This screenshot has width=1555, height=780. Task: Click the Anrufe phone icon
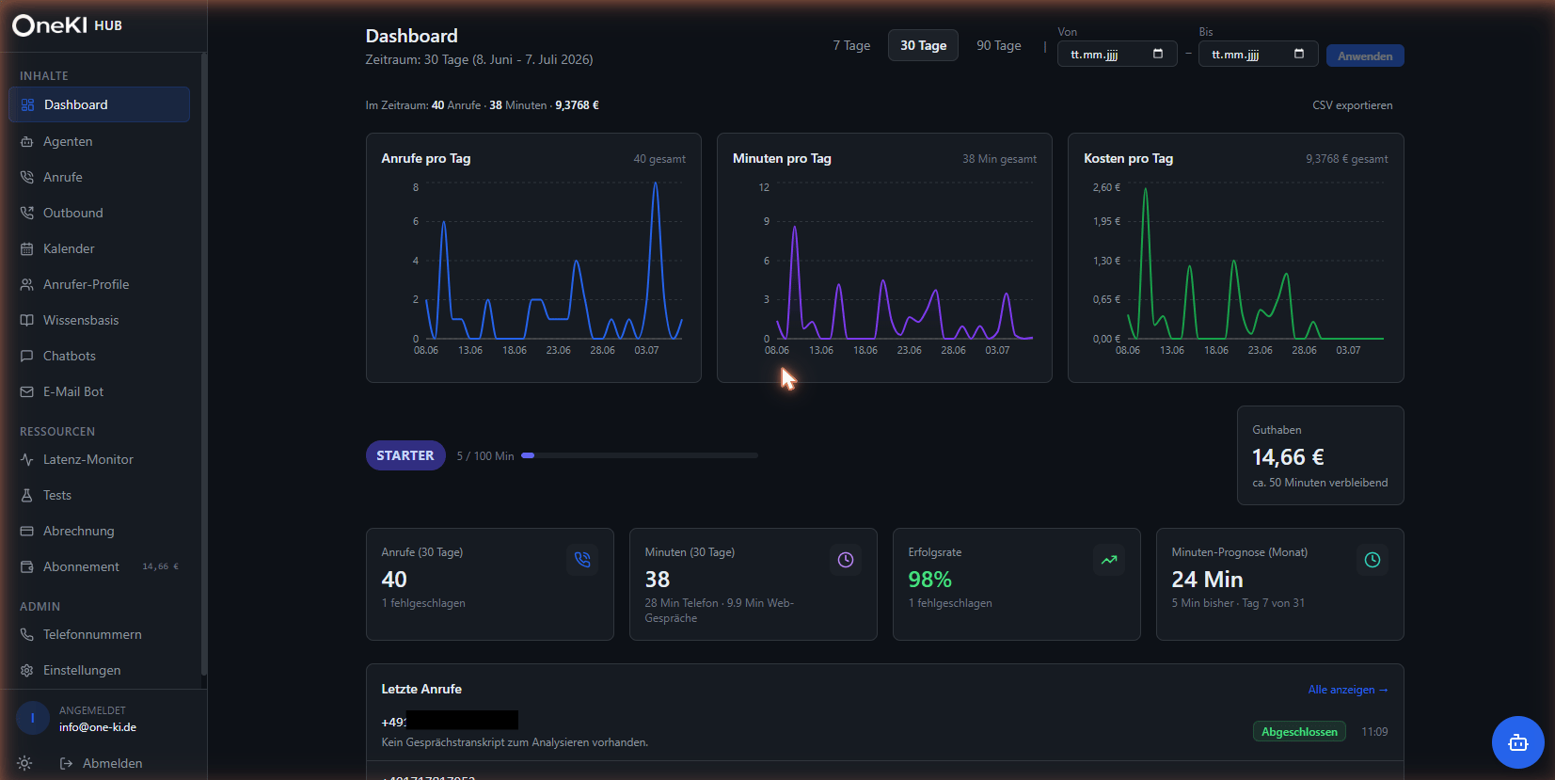[27, 177]
